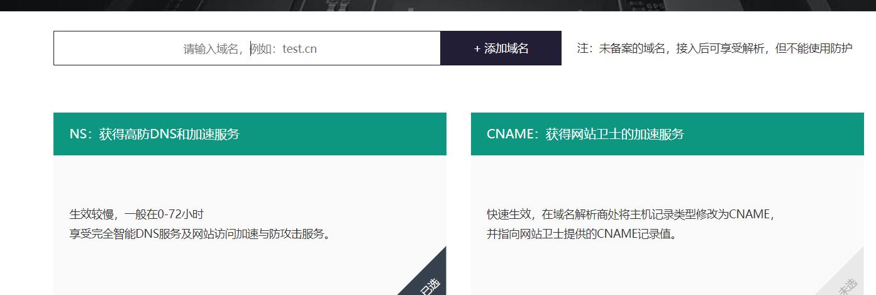Click the text 享受完全智能DNS服务及网站访问加速与防攻击服务
876x295 pixels.
[x=200, y=234]
